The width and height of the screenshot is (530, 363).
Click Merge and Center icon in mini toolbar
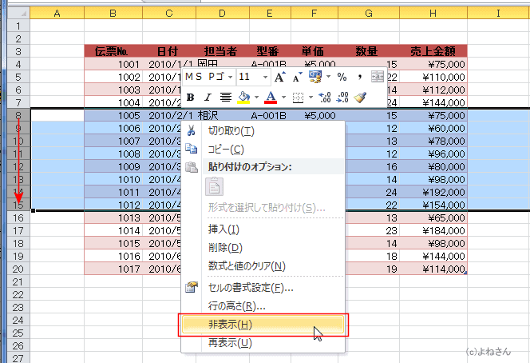tap(378, 77)
